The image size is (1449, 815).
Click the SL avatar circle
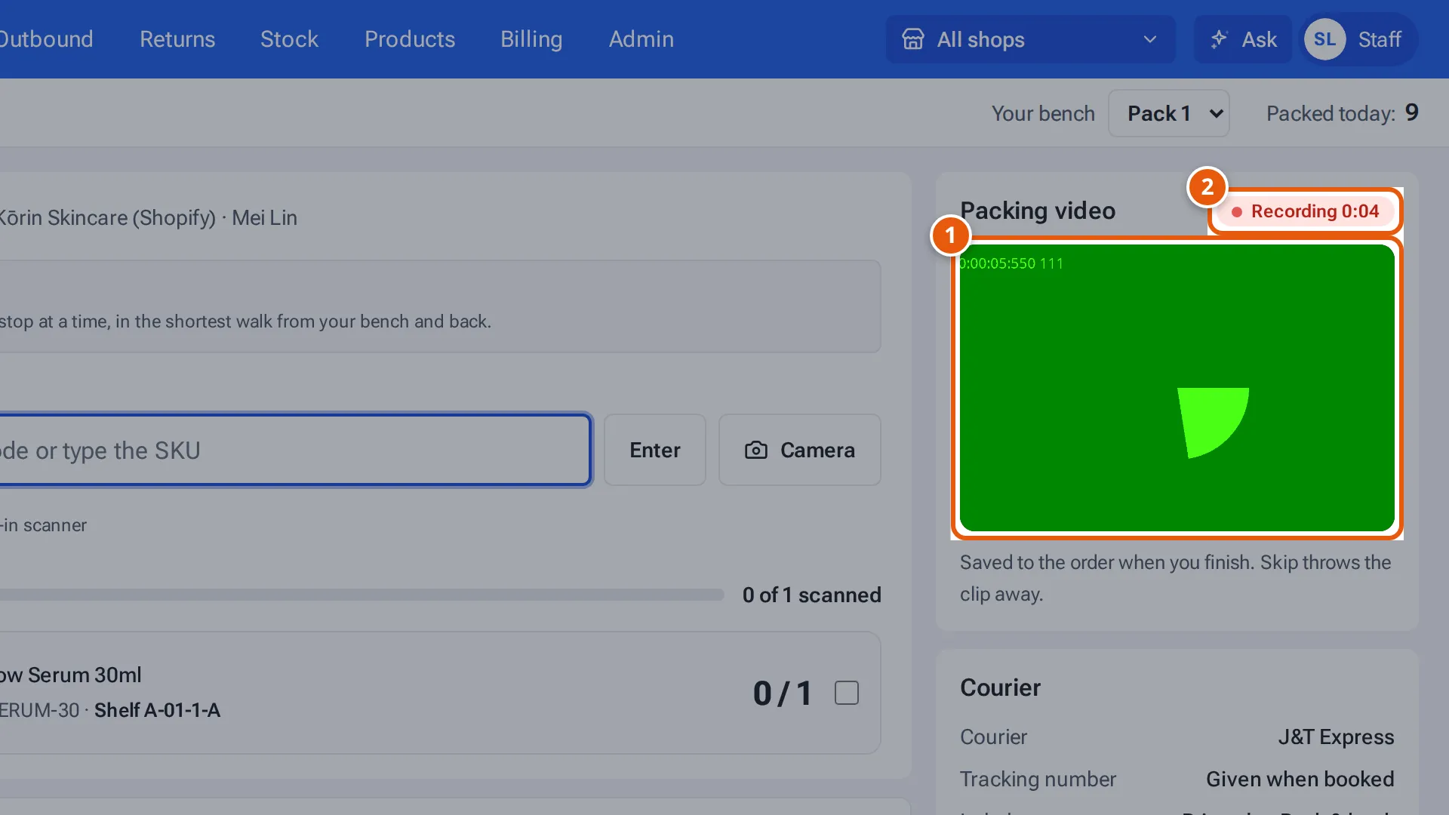pyautogui.click(x=1324, y=39)
